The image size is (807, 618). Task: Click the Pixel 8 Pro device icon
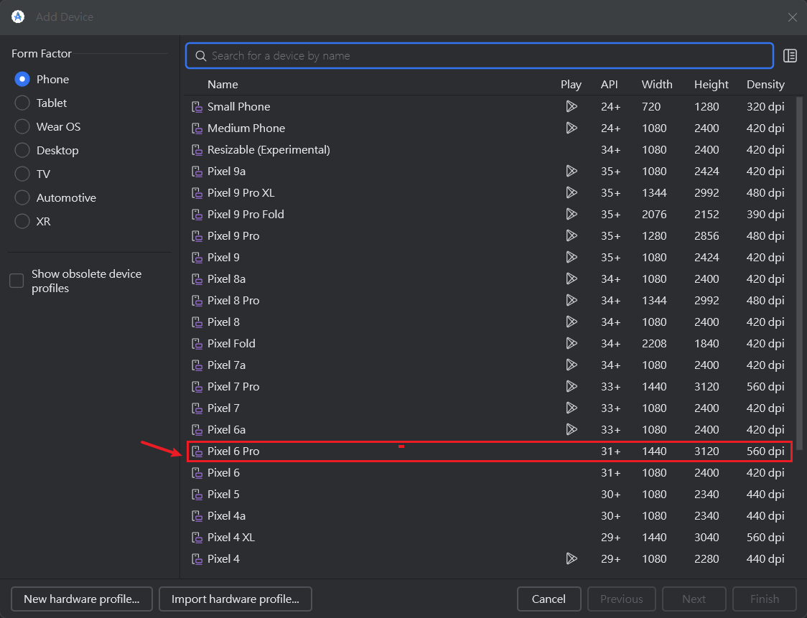coord(197,301)
